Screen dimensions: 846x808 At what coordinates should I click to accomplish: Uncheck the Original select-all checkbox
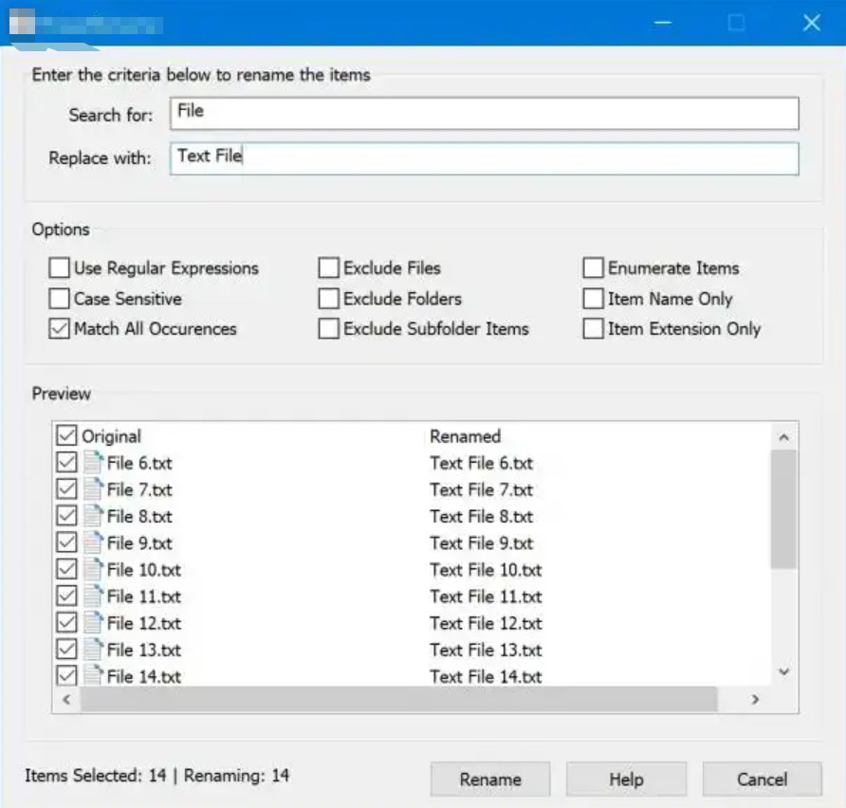(x=66, y=436)
